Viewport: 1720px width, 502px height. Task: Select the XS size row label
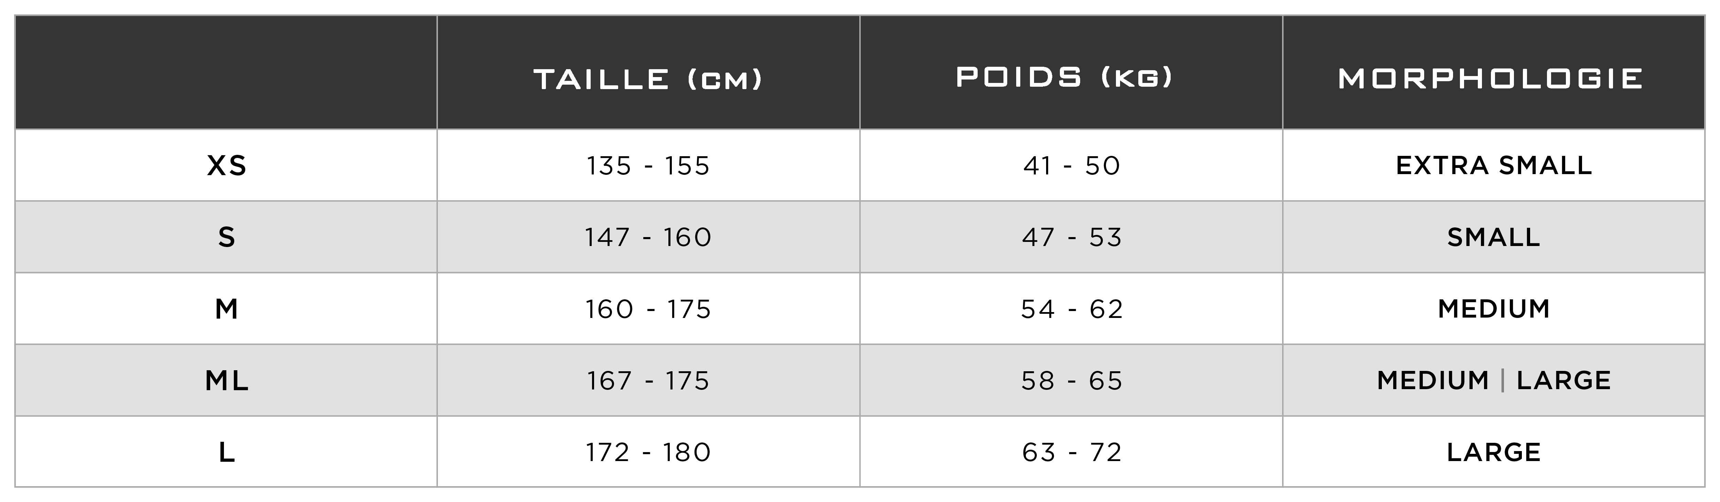tap(226, 165)
